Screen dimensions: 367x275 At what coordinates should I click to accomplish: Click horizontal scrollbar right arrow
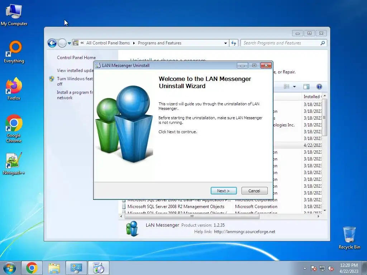(x=318, y=217)
